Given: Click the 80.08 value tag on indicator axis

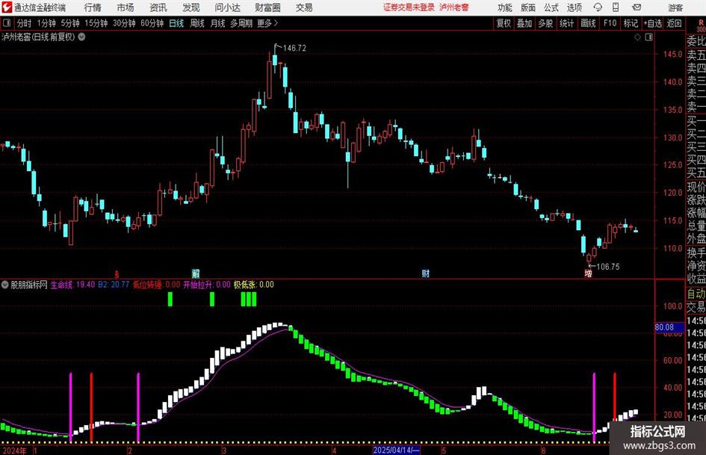Looking at the screenshot, I should tap(669, 327).
